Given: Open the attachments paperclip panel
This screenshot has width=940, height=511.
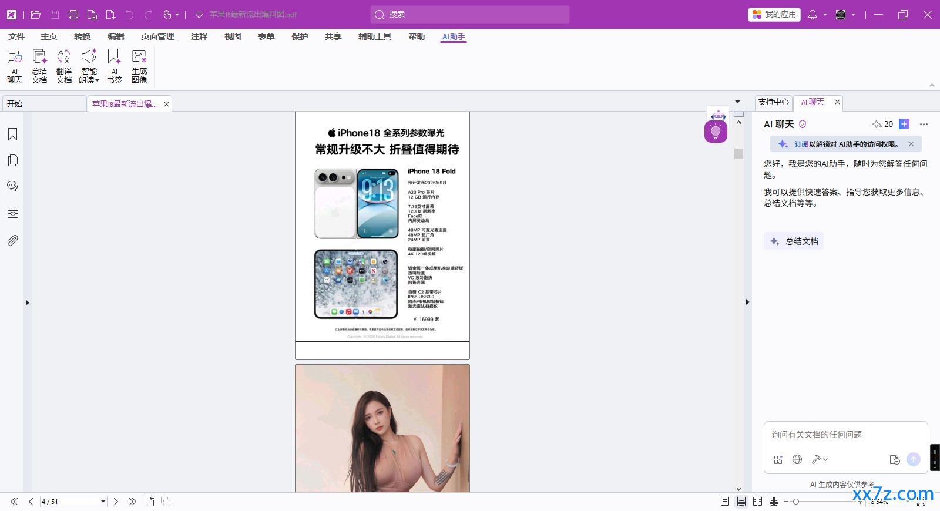Looking at the screenshot, I should (12, 240).
